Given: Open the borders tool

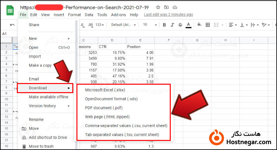Looking at the screenshot, I should tap(208, 25).
